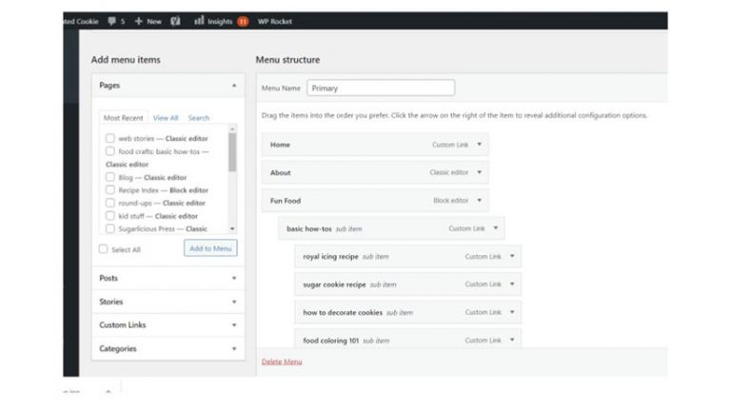Collapse the Pages panel arrow
This screenshot has height=411, width=731.
point(234,86)
